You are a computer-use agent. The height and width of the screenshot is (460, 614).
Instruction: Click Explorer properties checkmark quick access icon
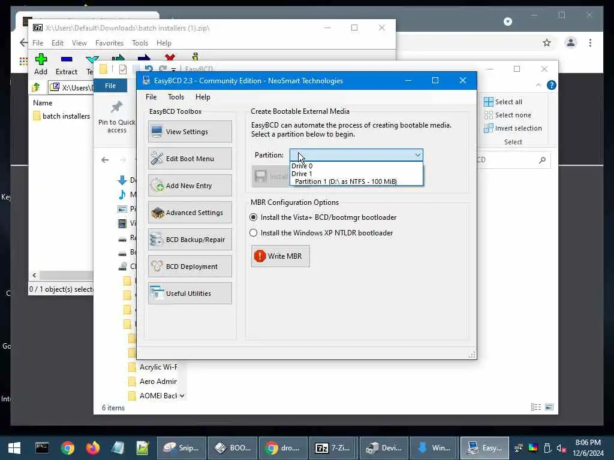(123, 69)
